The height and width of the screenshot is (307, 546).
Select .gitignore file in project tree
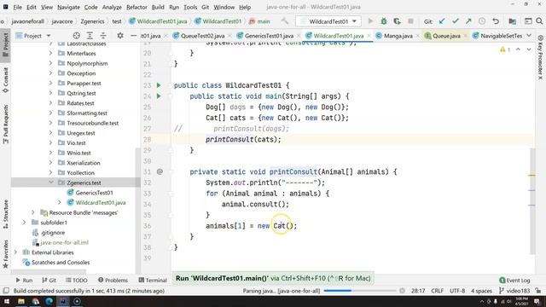(x=53, y=232)
